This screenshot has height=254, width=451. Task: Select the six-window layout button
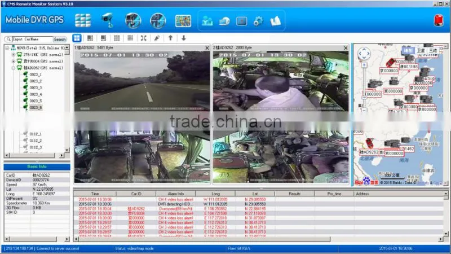tap(90, 38)
